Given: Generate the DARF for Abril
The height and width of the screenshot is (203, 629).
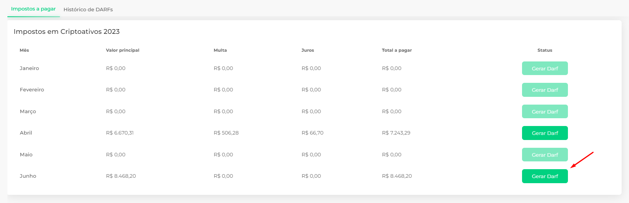Looking at the screenshot, I should click(545, 133).
